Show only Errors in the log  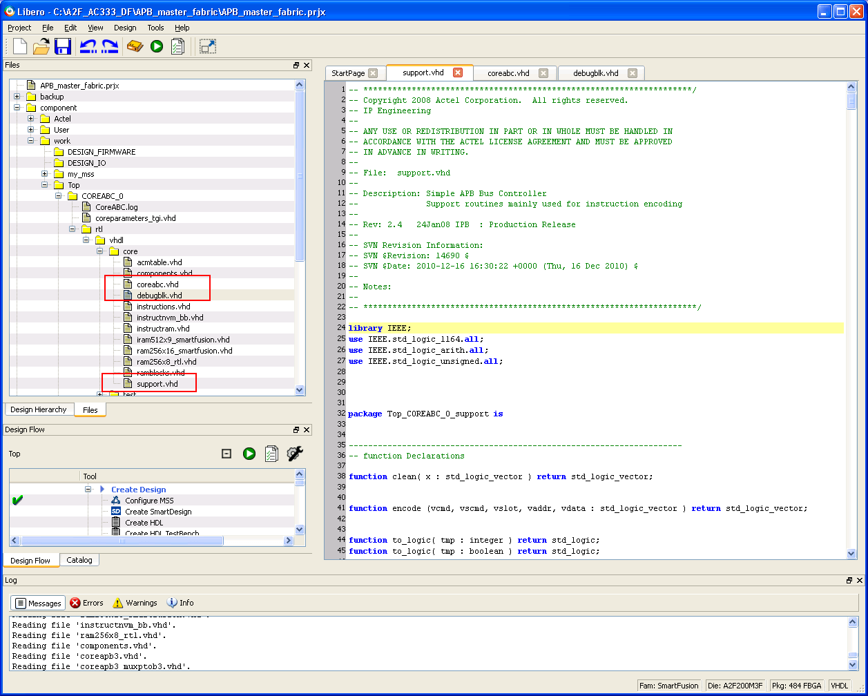86,603
